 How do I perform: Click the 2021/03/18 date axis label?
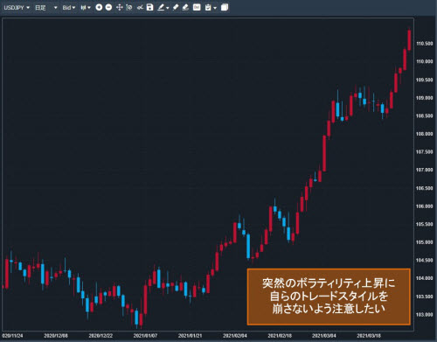point(369,336)
